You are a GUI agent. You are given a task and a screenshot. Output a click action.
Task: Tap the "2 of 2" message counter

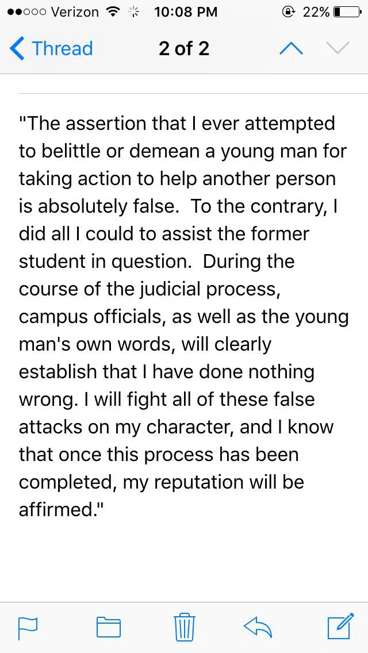[x=184, y=49]
